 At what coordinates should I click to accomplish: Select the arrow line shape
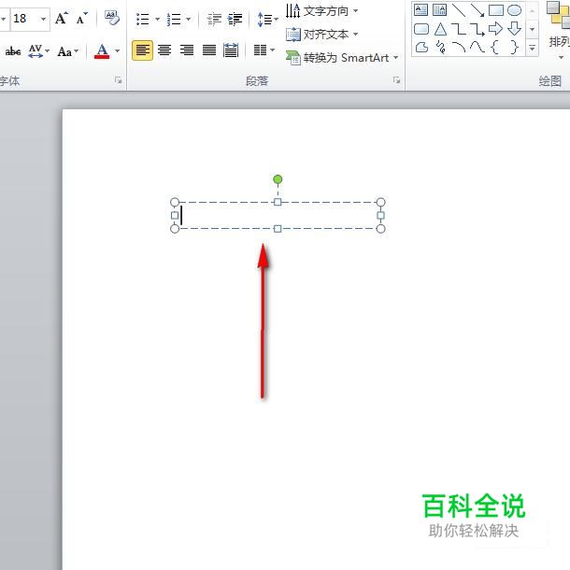(477, 10)
